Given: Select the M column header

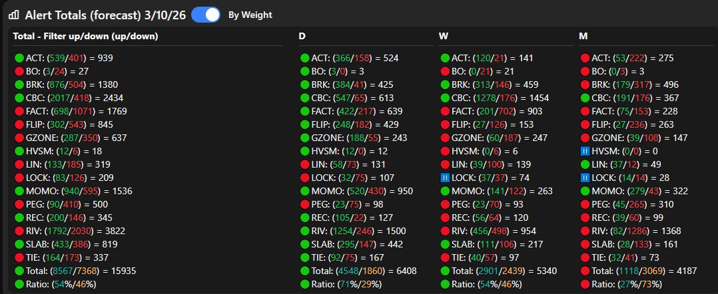Looking at the screenshot, I should pos(583,36).
